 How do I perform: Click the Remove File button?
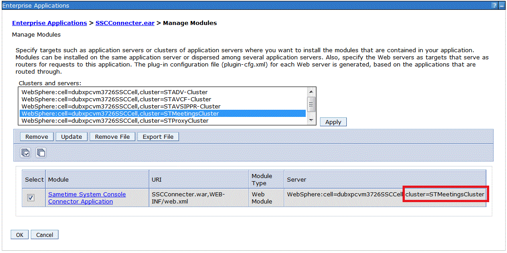pos(112,137)
